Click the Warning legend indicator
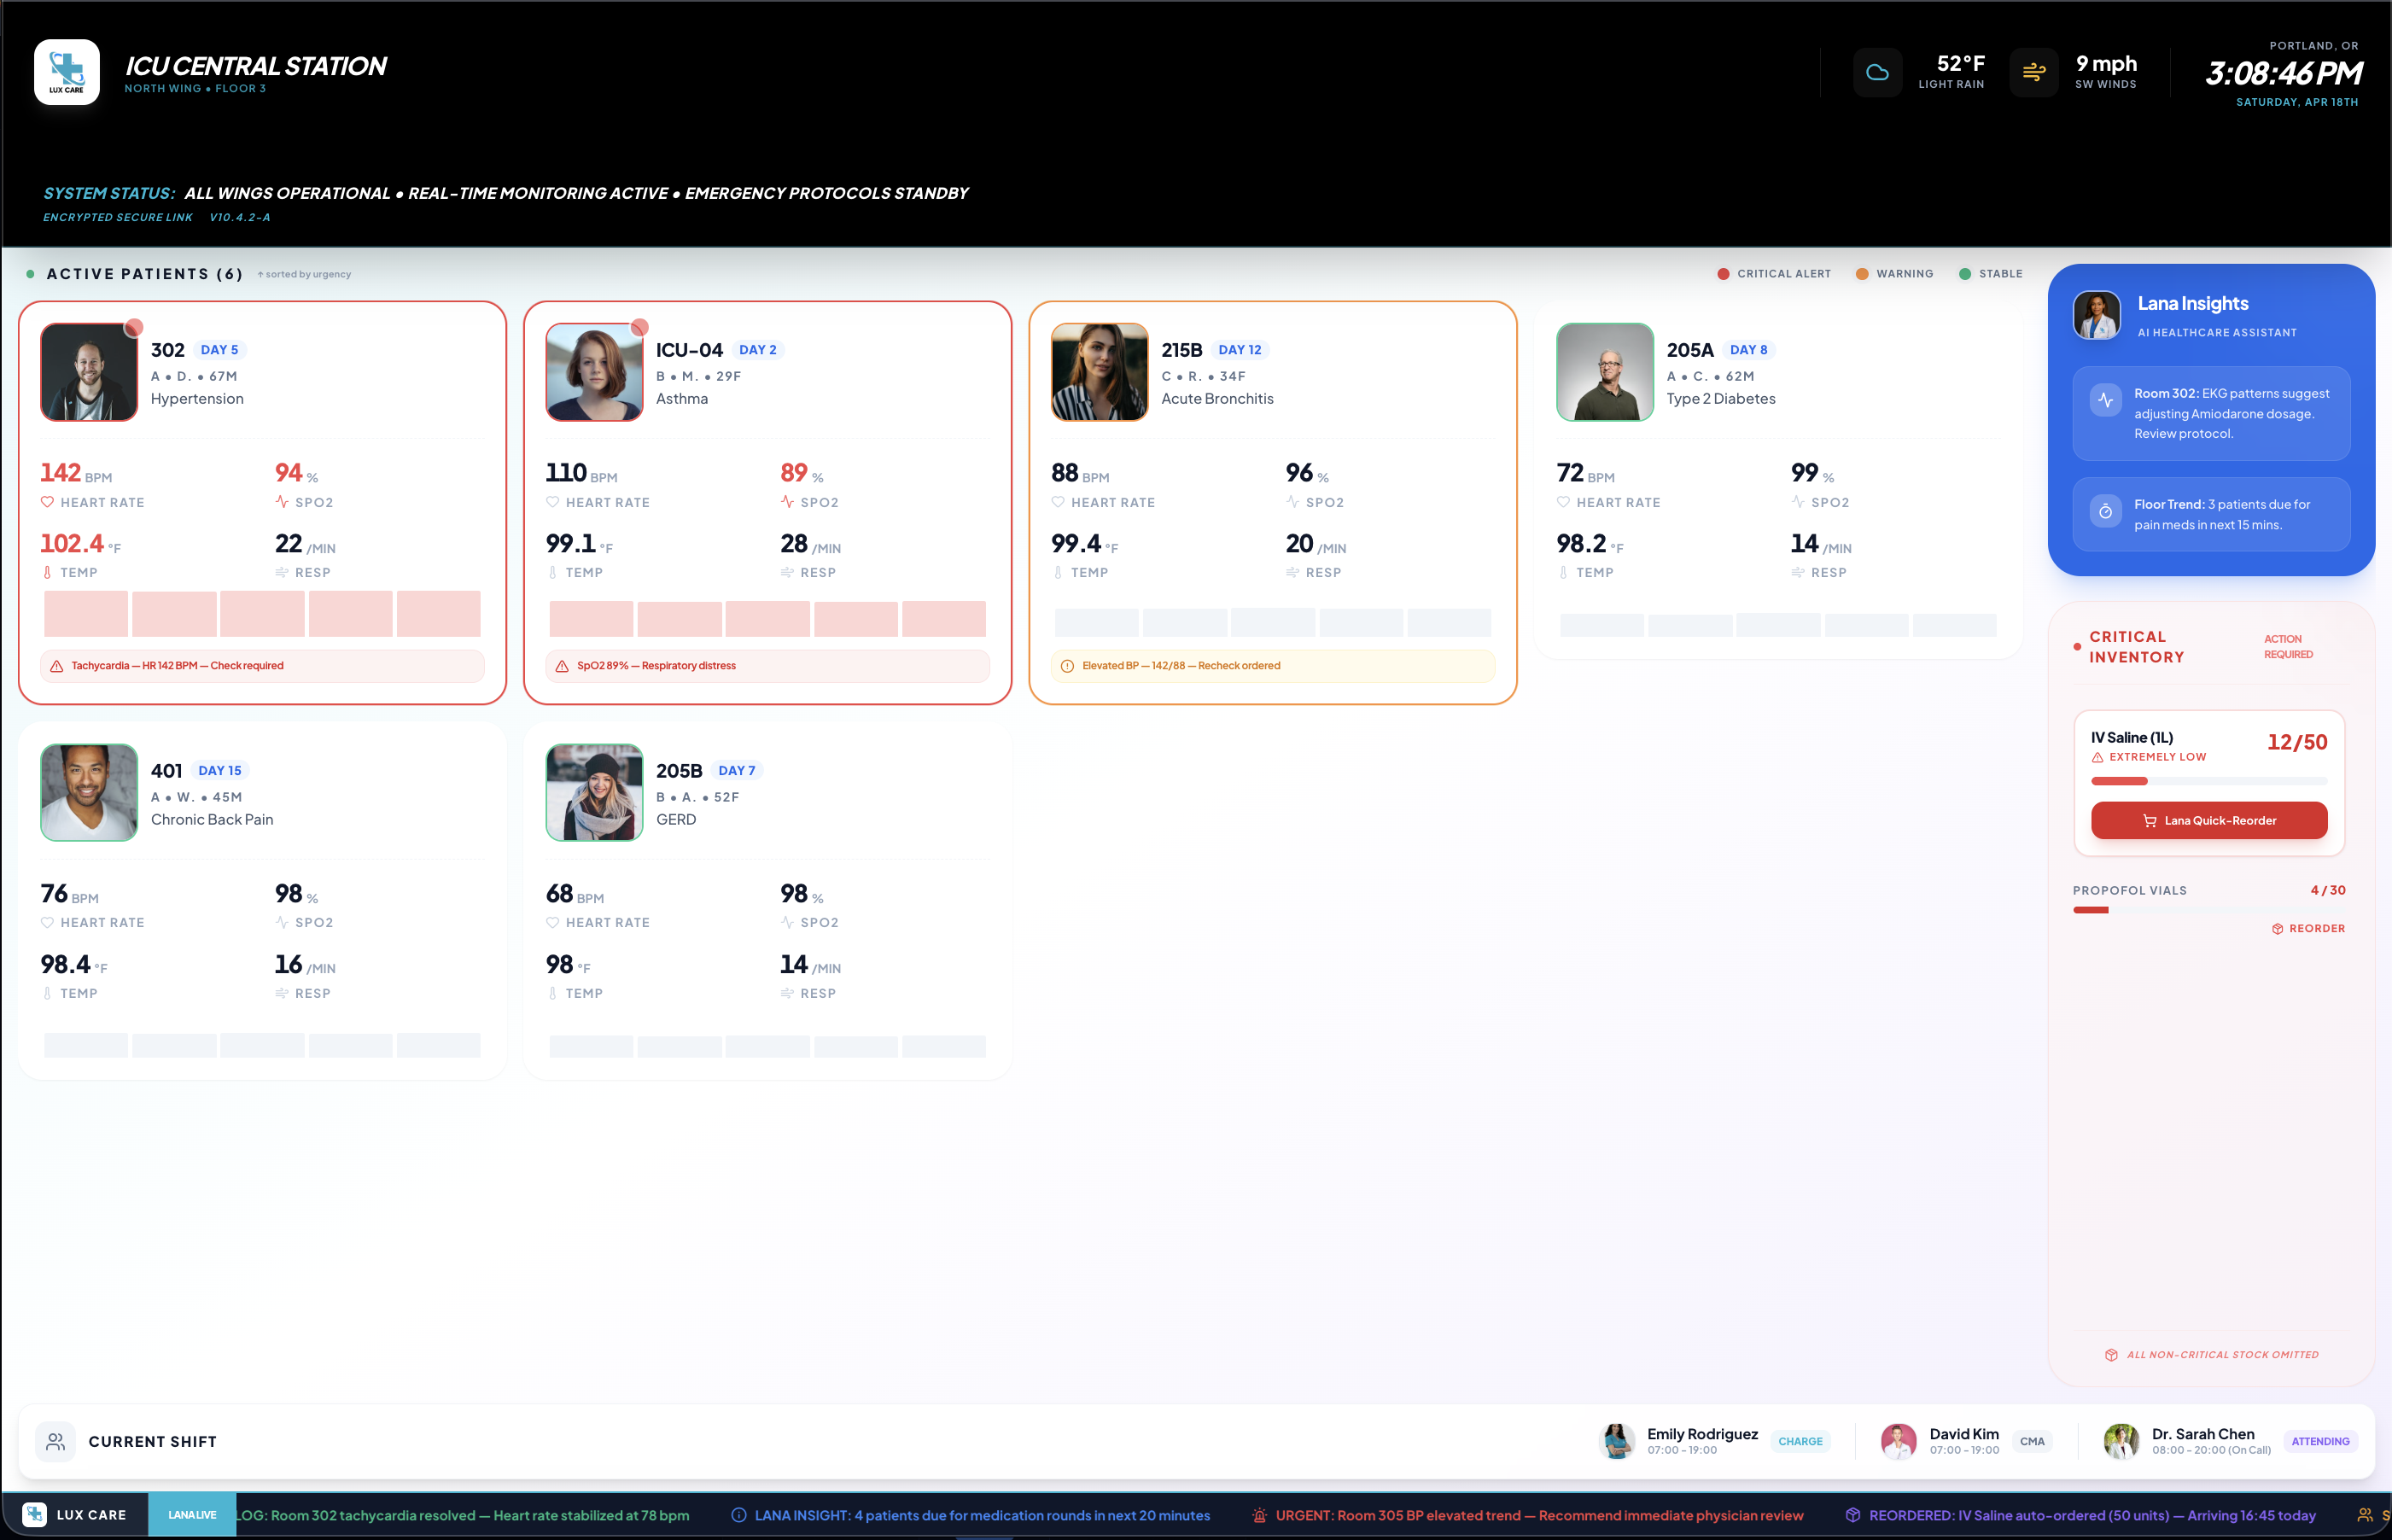 click(1894, 274)
